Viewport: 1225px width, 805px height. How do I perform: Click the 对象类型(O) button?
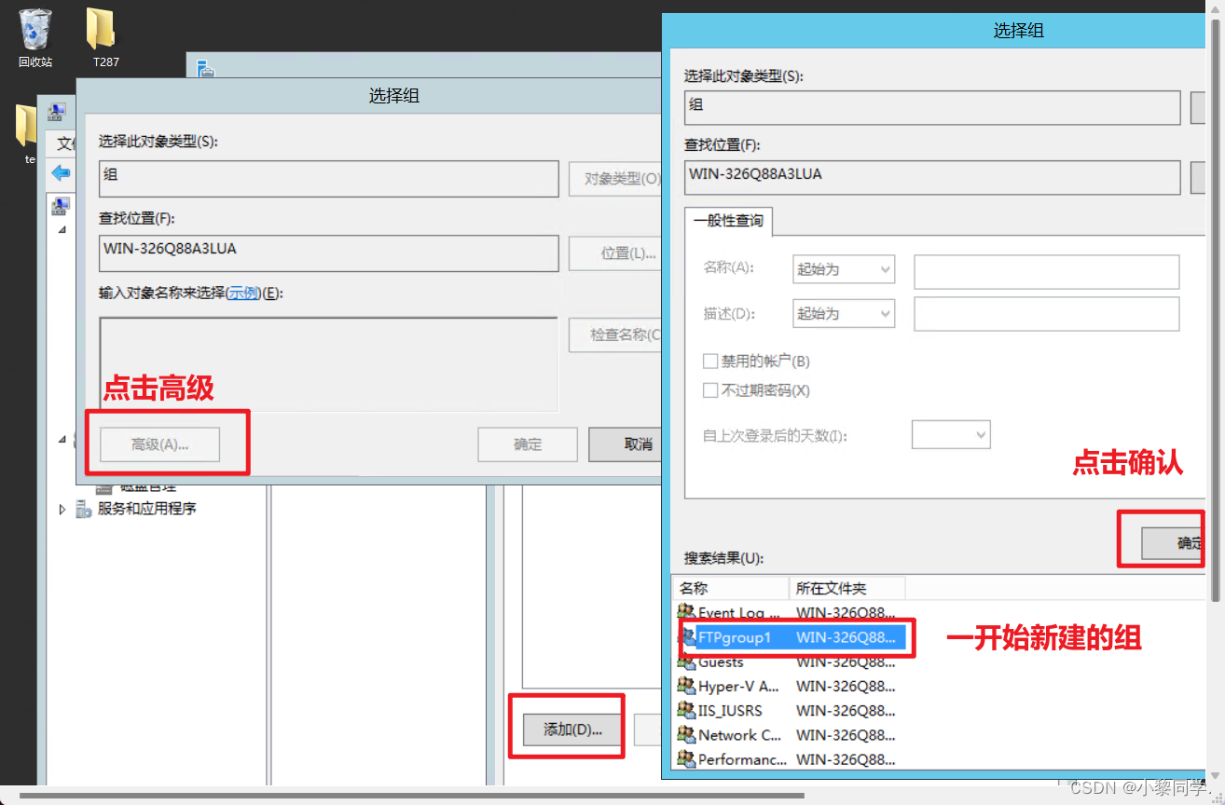(615, 178)
